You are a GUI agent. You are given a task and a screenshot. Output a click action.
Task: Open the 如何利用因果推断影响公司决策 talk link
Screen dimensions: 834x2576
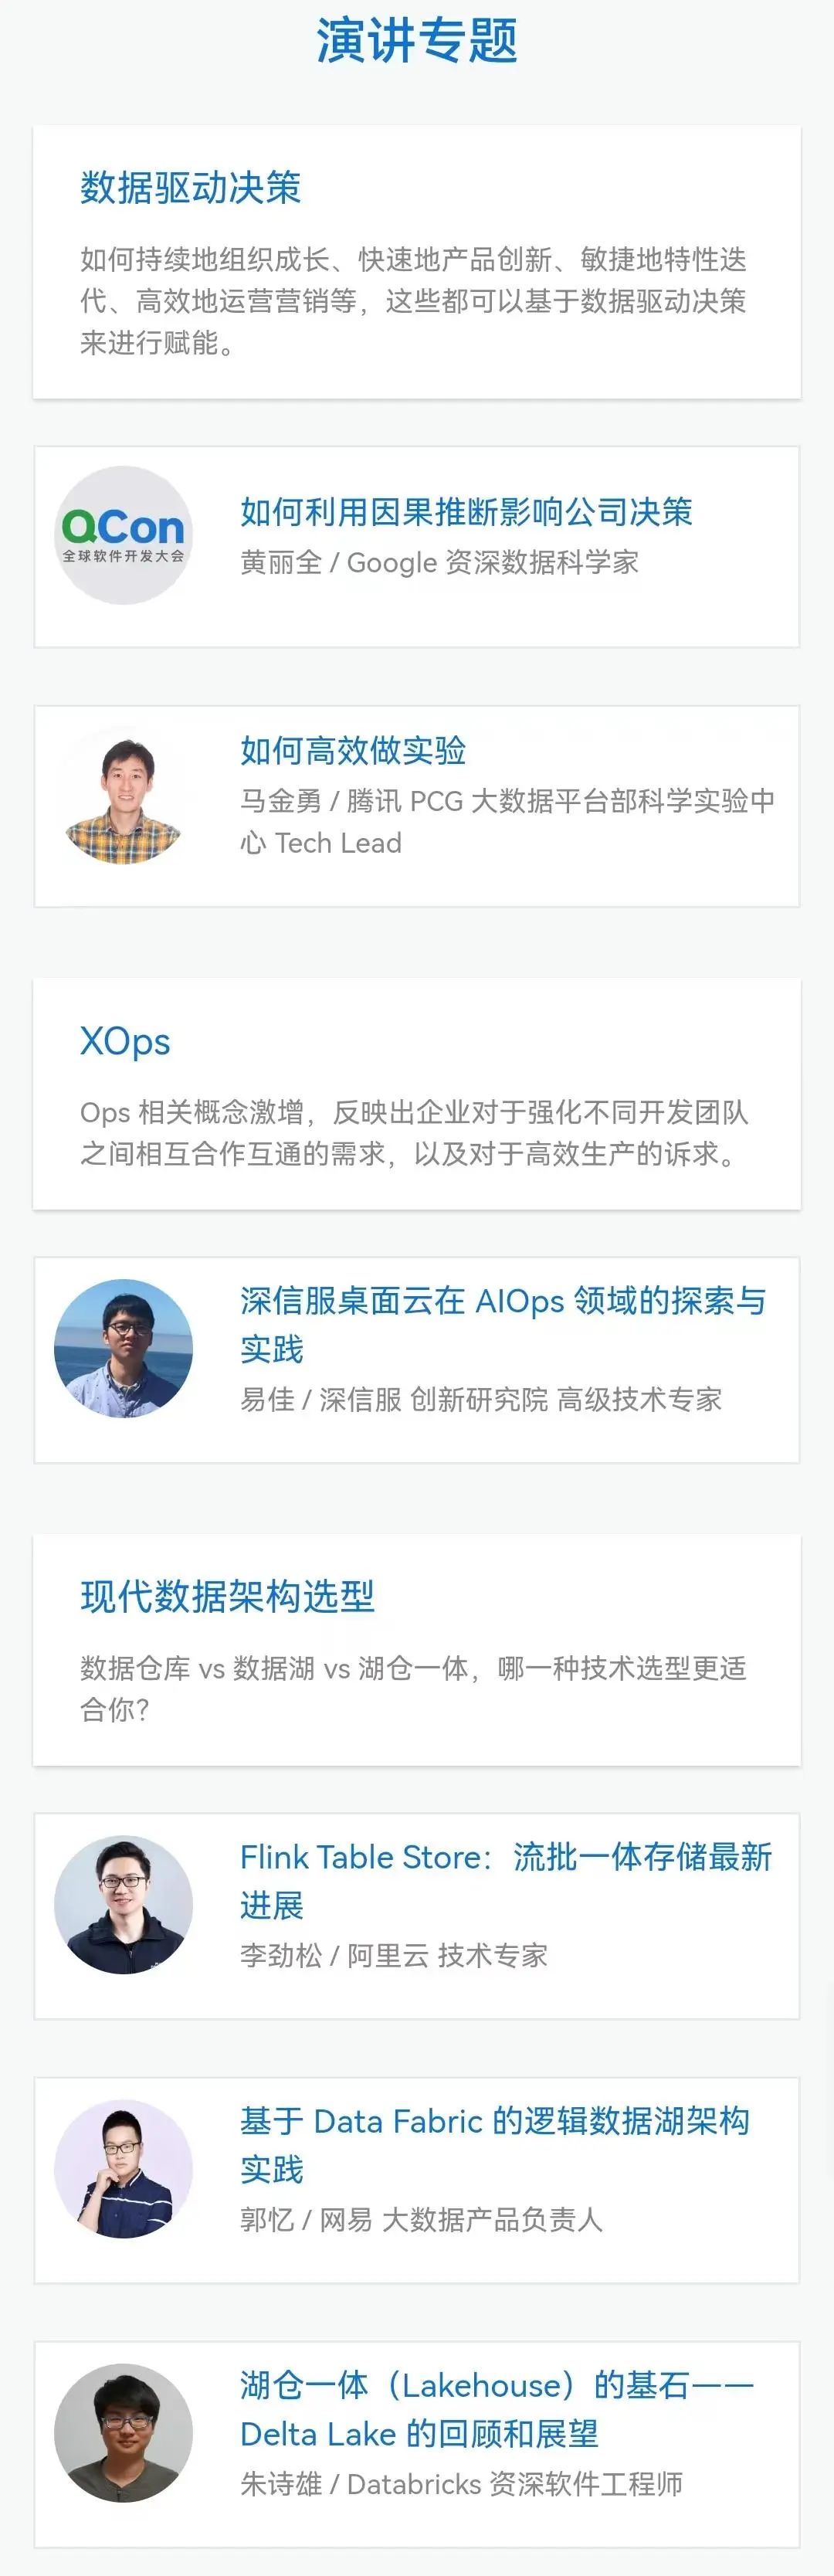point(466,512)
